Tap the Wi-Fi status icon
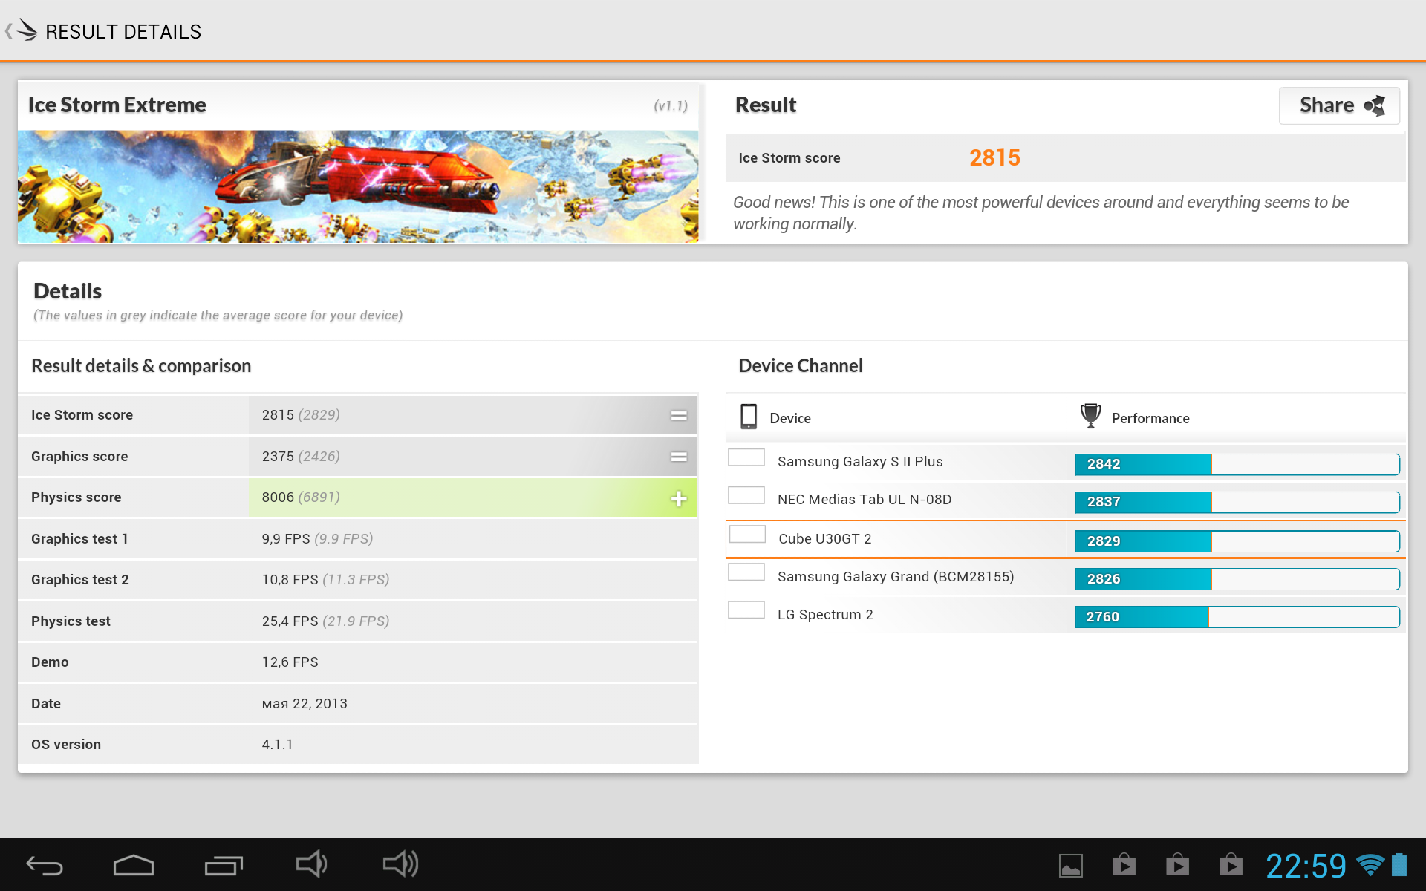Screen dimensions: 1426x891 pos(1370,865)
